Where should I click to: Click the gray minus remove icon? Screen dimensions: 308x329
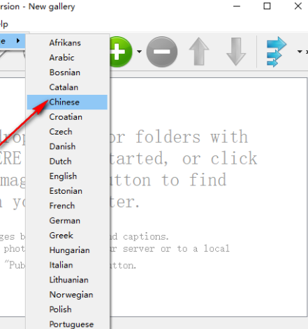point(162,52)
